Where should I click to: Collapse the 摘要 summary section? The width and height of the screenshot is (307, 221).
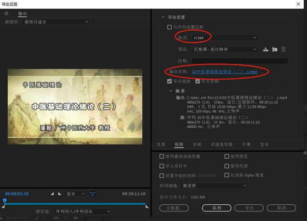point(170,90)
